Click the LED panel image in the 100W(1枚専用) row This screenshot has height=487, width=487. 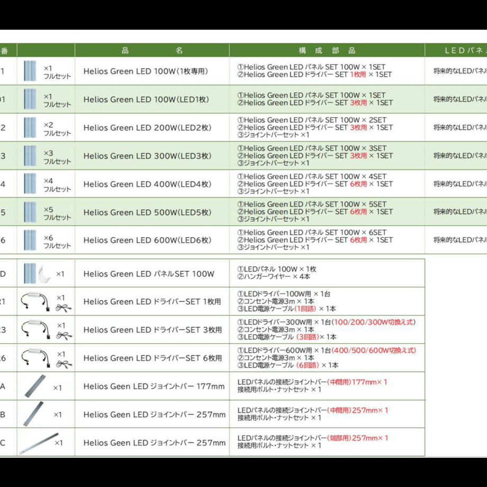point(30,71)
